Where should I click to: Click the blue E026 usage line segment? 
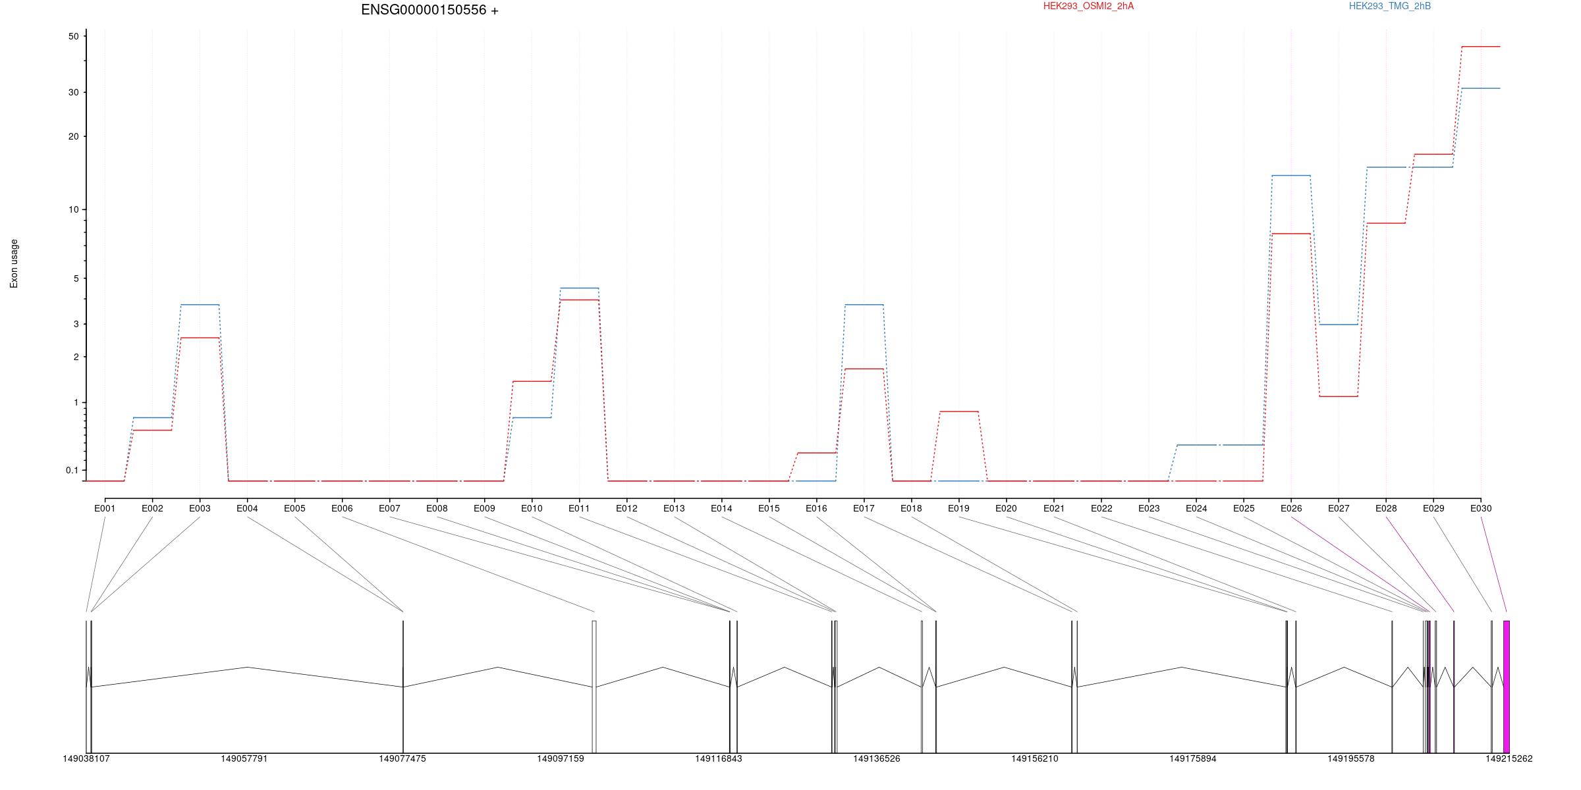click(x=1291, y=176)
